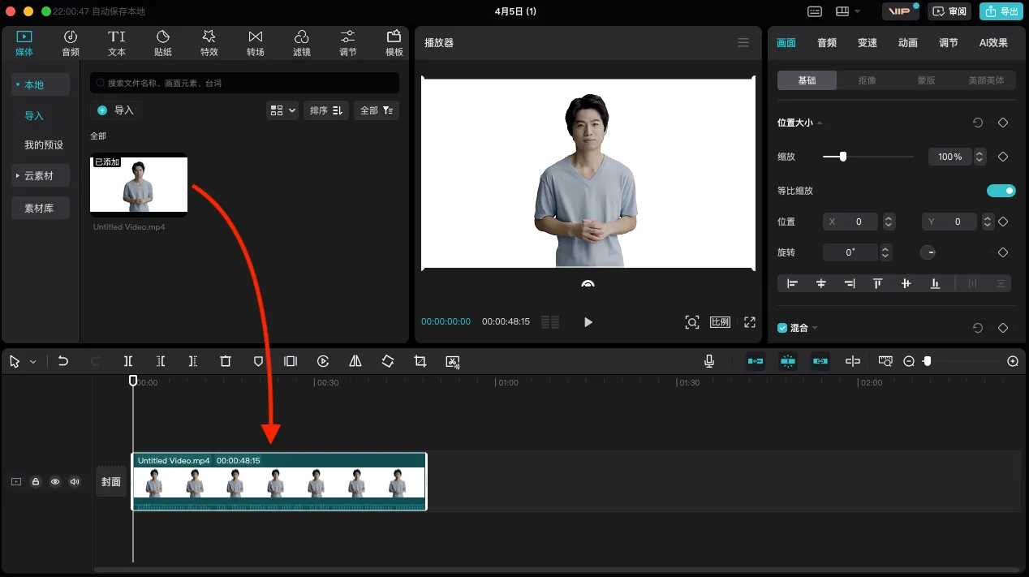Add keyframe diamond for 缩放 scale
The height and width of the screenshot is (577, 1029).
(x=1003, y=157)
